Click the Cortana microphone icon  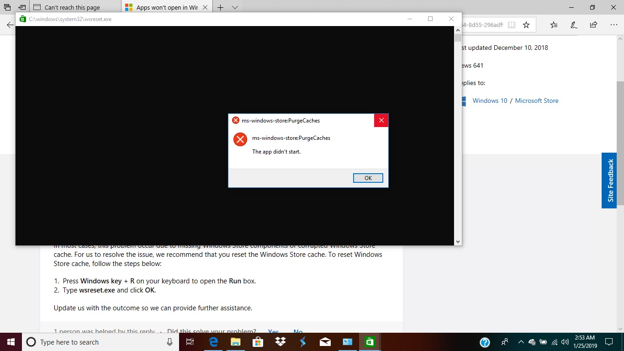169,342
